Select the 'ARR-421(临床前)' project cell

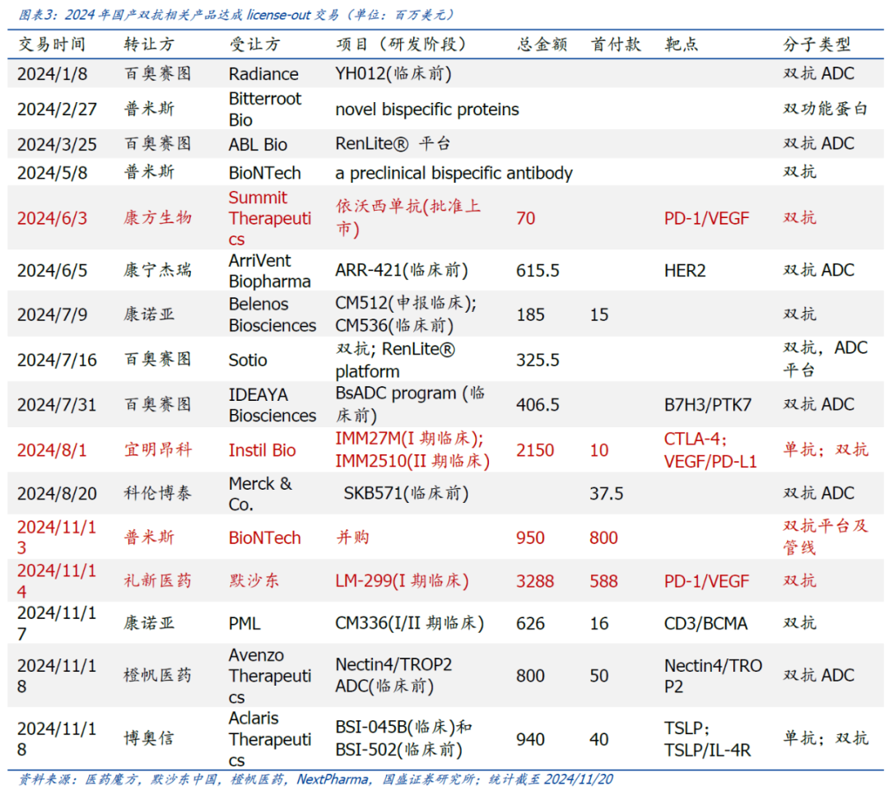tap(402, 270)
